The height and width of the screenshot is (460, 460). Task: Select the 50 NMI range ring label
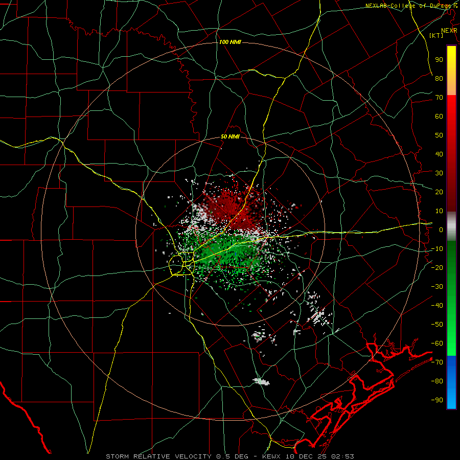pos(230,136)
